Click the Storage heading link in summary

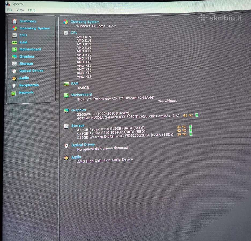tap(78, 126)
